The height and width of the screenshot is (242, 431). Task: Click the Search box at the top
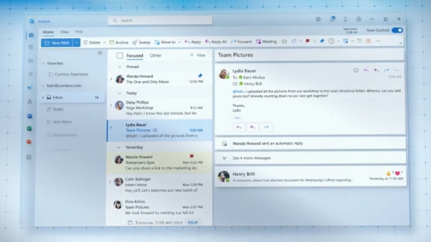click(x=160, y=21)
